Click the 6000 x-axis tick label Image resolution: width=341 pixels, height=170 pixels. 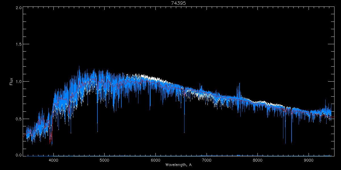pos(156,160)
